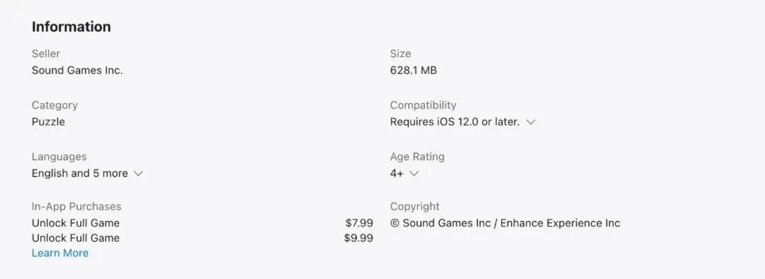This screenshot has height=279, width=765.
Task: Click the In-App Purchases label
Action: coord(76,206)
